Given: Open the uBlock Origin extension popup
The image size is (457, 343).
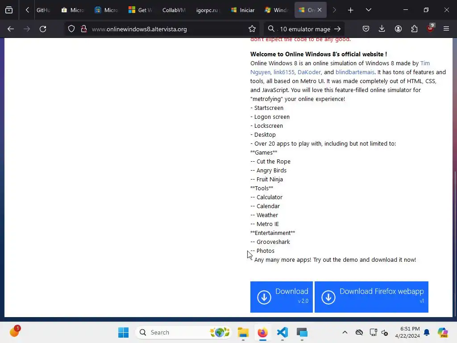Looking at the screenshot, I should [430, 28].
